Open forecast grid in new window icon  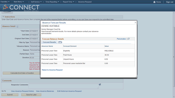[x=129, y=39]
